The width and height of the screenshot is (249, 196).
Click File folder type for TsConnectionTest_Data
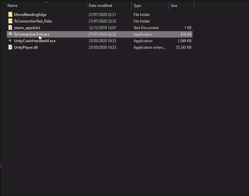click(x=142, y=21)
